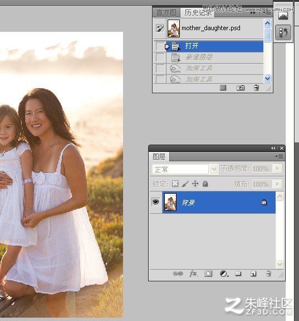The height and width of the screenshot is (321, 299).
Task: Create new adjustment layer
Action: coord(224,274)
